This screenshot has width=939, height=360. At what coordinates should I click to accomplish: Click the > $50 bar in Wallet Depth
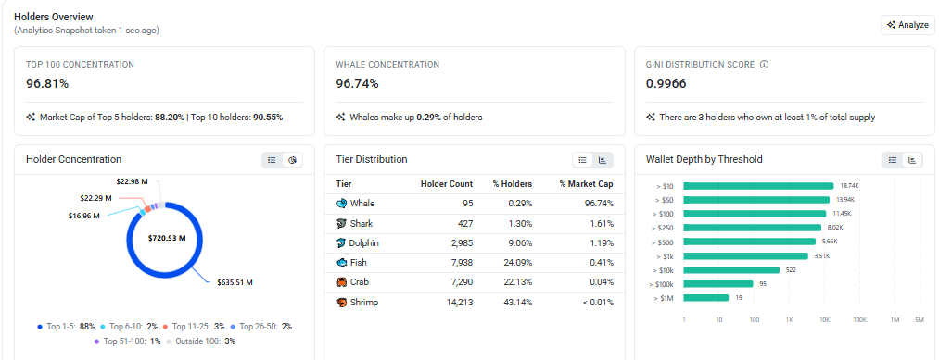756,200
